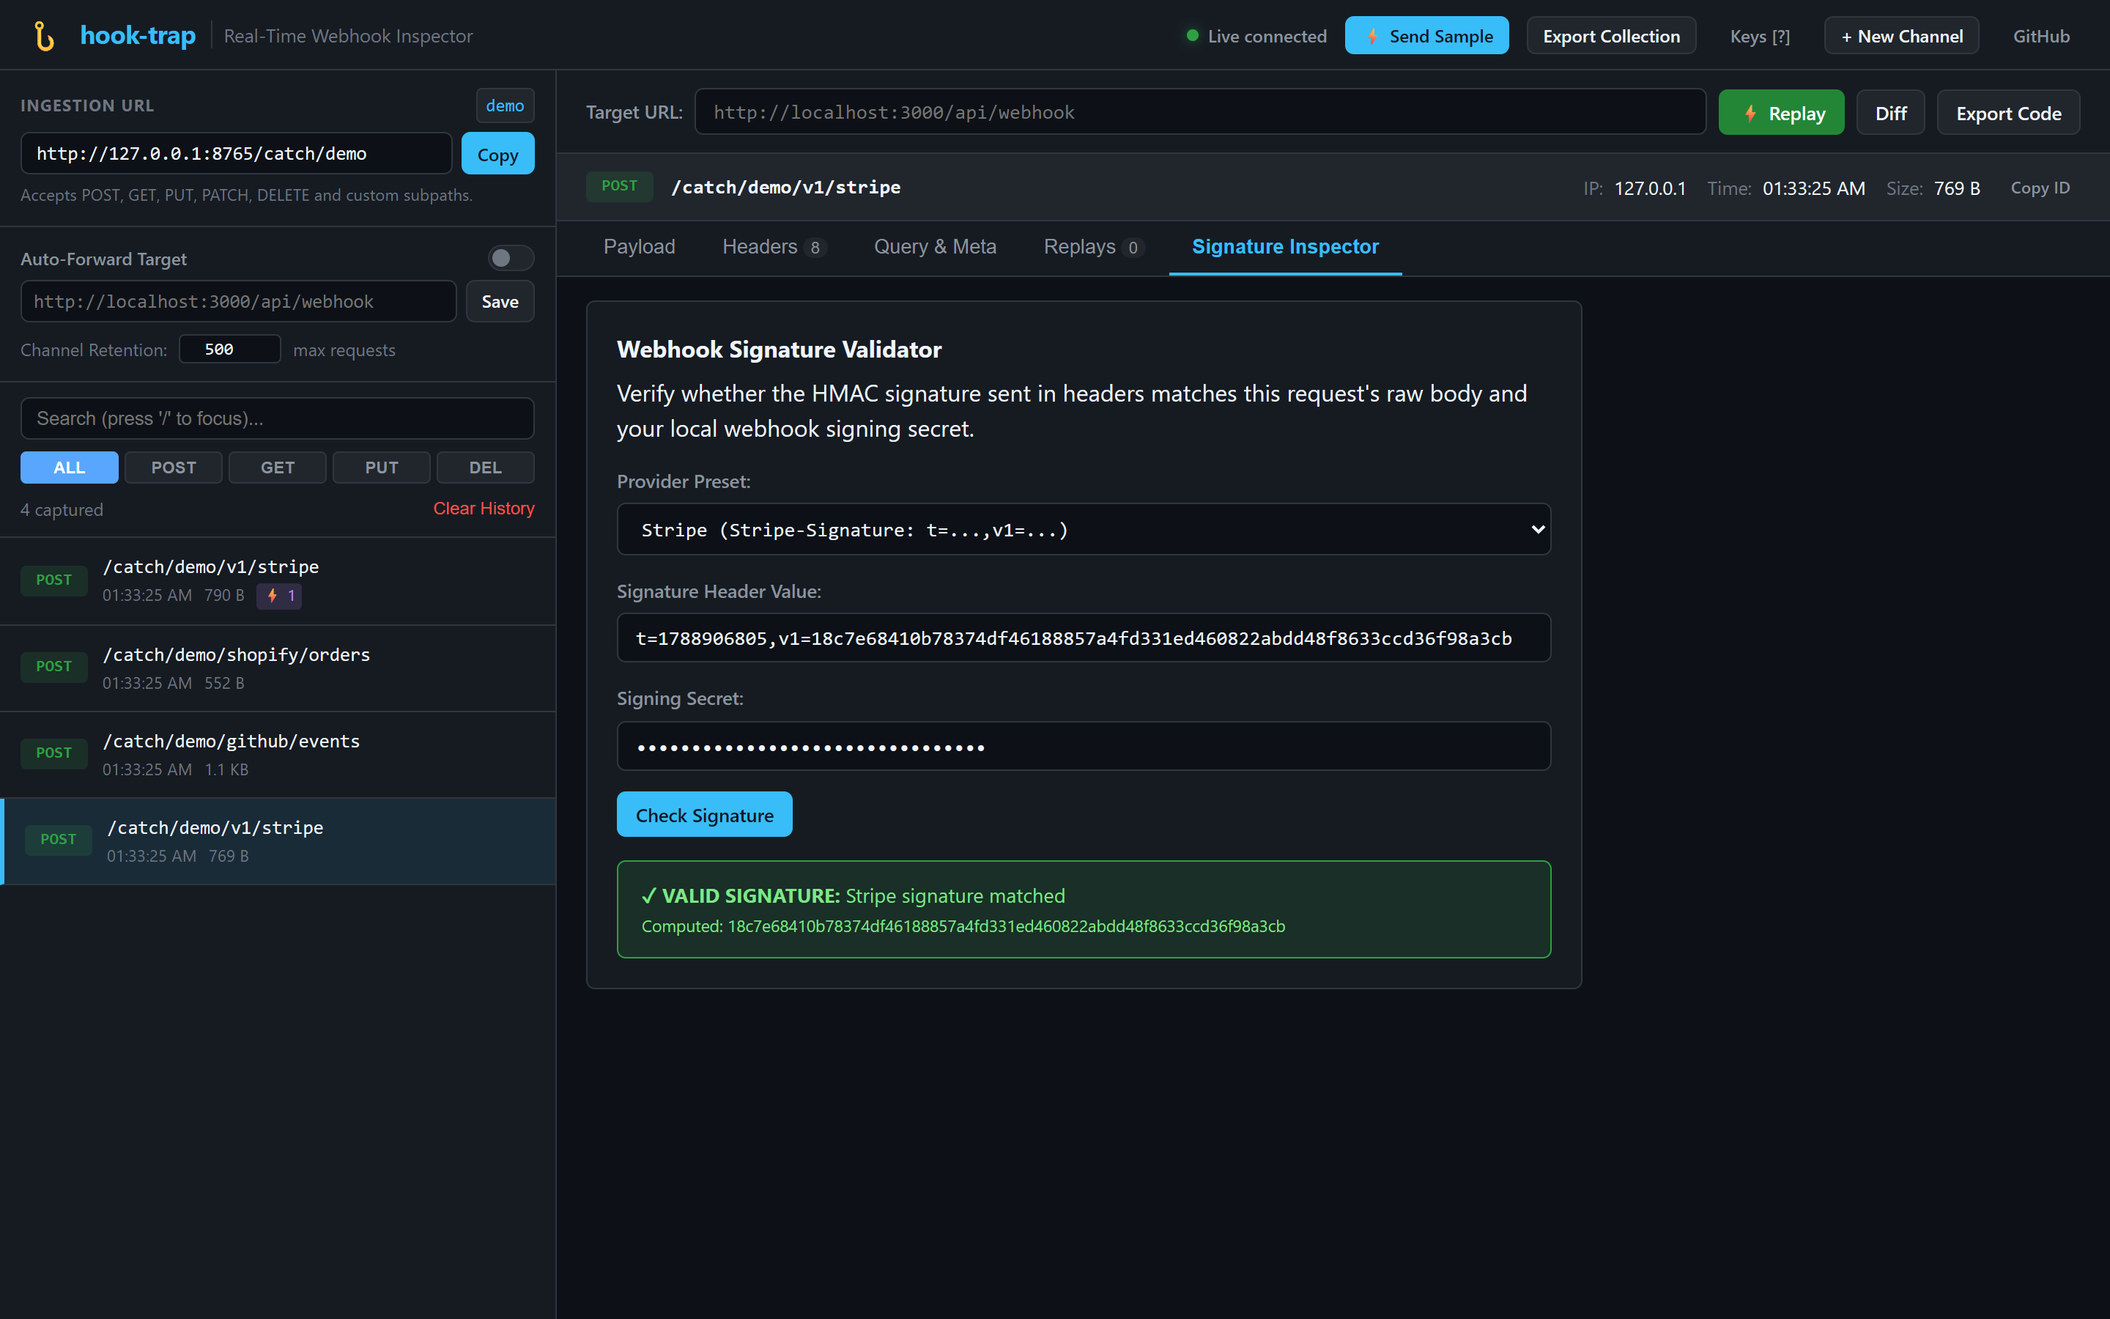This screenshot has height=1319, width=2110.
Task: Click the Check Signature button
Action: (705, 815)
